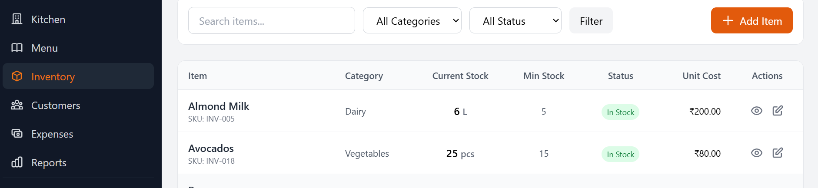Go to the Reports section label

tap(49, 163)
